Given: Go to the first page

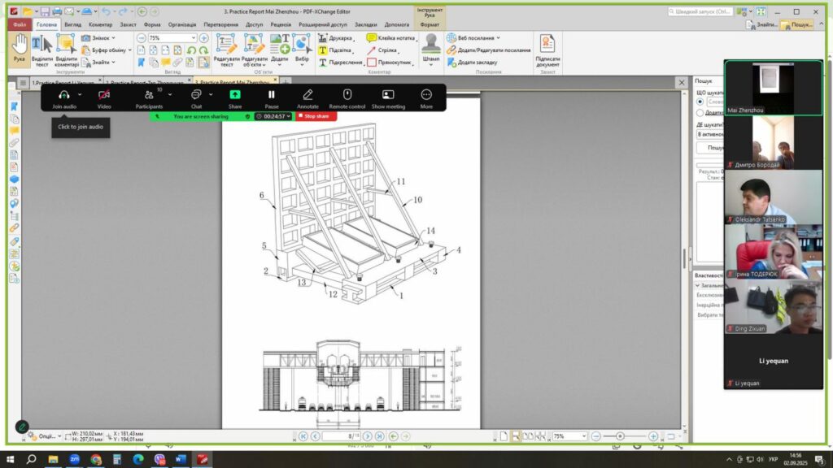Looking at the screenshot, I should coord(303,436).
